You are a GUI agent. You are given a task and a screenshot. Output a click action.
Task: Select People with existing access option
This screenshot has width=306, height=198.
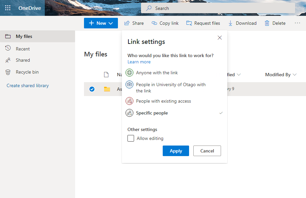[x=163, y=101]
